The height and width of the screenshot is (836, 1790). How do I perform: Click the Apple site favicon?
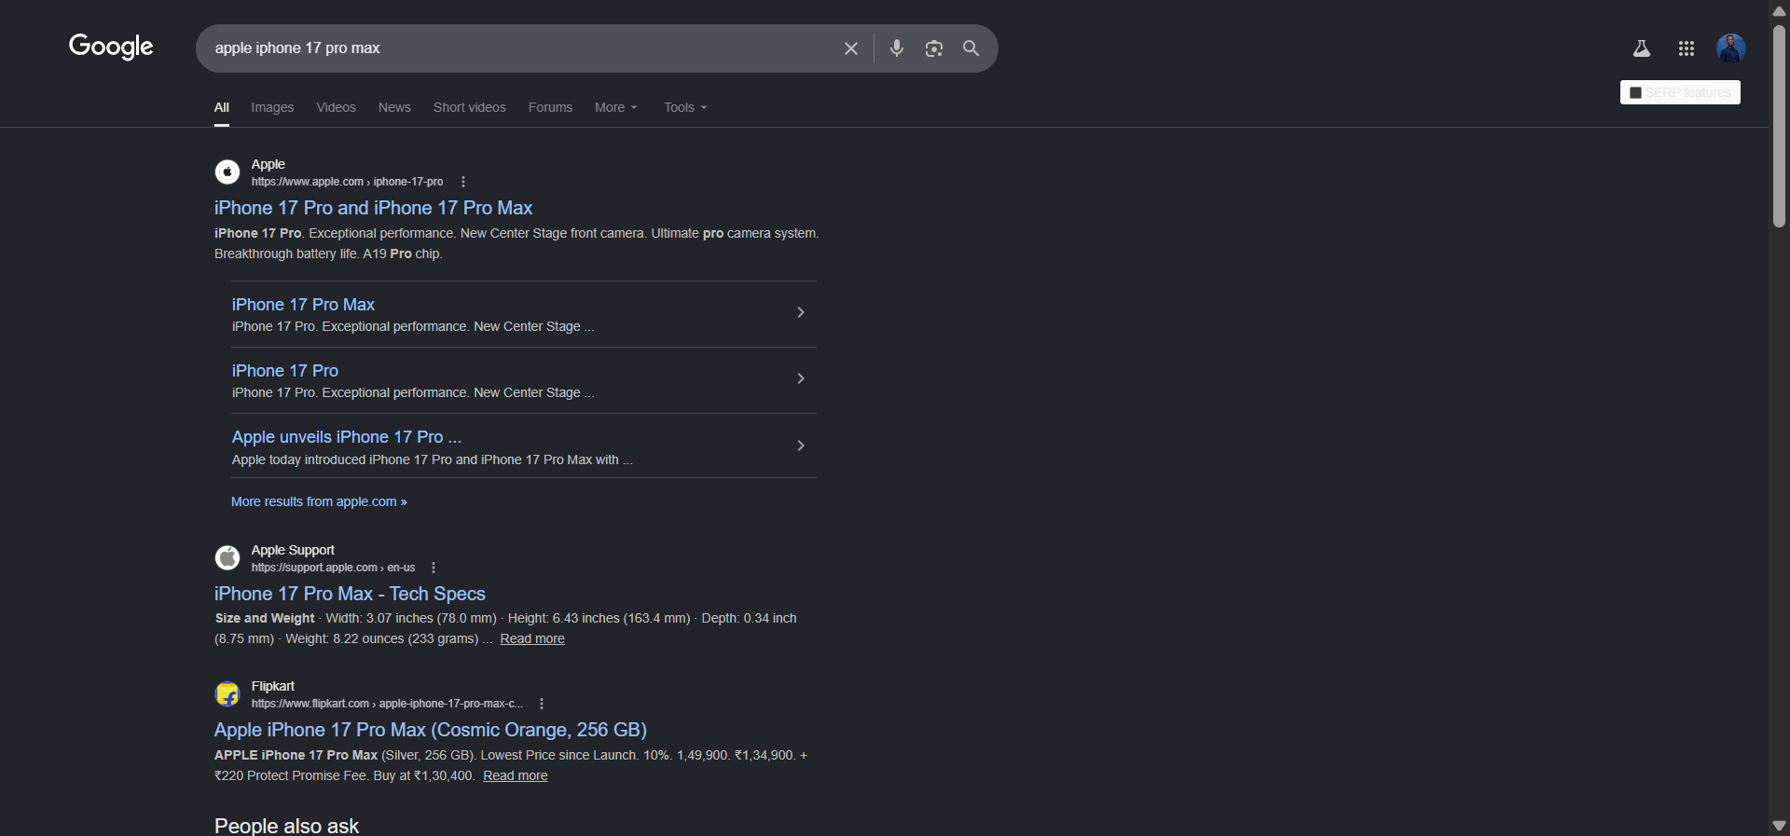pos(227,172)
